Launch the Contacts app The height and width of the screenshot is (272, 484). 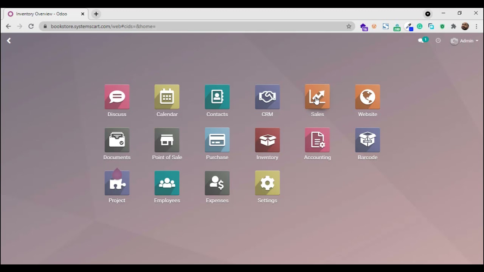point(217,97)
